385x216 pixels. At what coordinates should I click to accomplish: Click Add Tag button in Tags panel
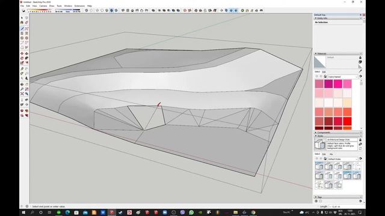click(316, 201)
